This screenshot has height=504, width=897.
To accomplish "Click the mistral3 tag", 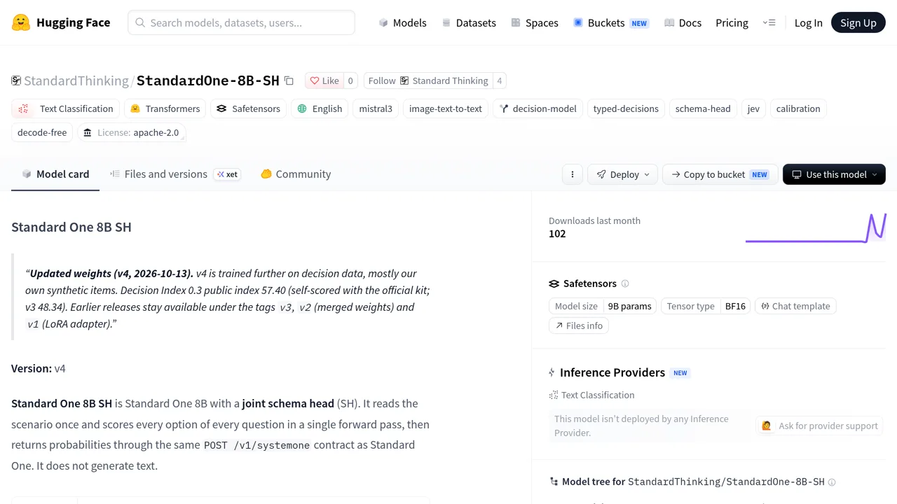I will click(376, 108).
